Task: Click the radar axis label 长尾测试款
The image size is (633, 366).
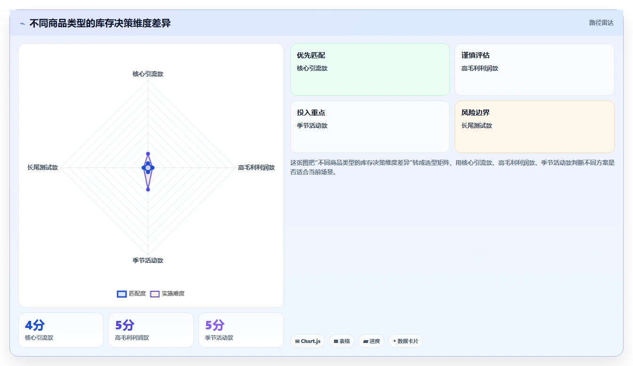Action: (x=43, y=167)
